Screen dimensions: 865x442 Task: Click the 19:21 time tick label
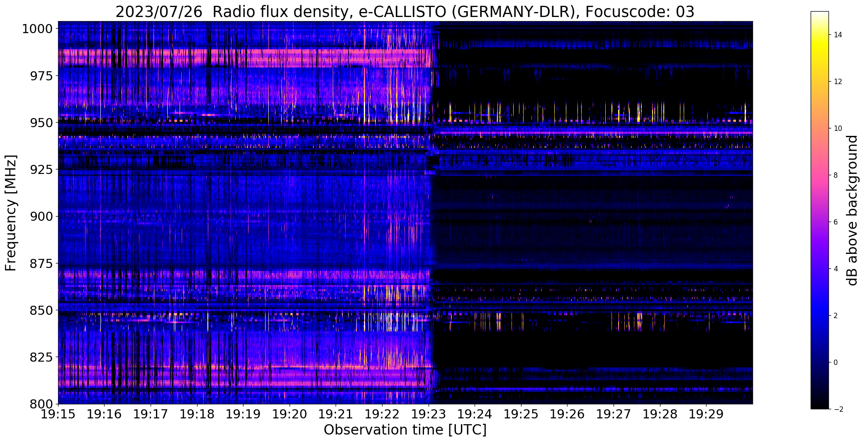[x=336, y=414]
